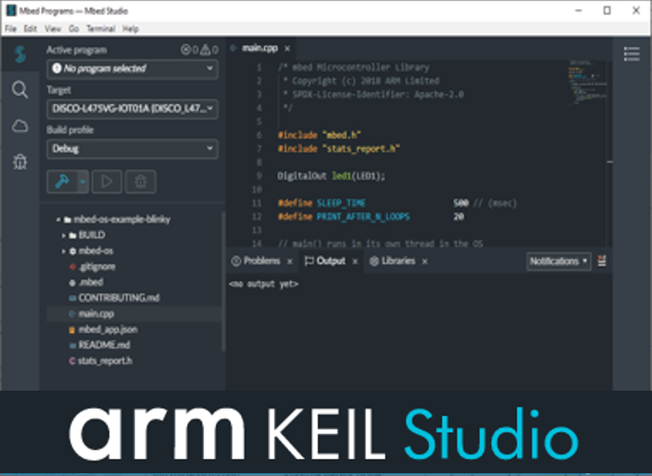Expand the mbed-os library folder
Image resolution: width=652 pixels, height=476 pixels.
[64, 251]
